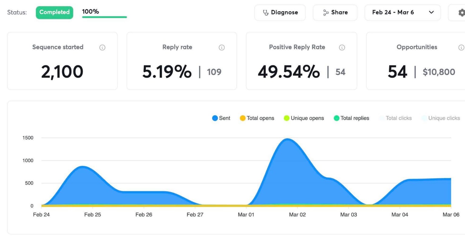Click the Feb 25 label on chart axis

click(x=92, y=215)
